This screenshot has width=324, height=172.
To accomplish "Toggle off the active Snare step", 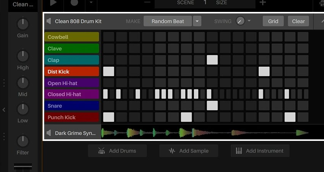I will click(212, 106).
